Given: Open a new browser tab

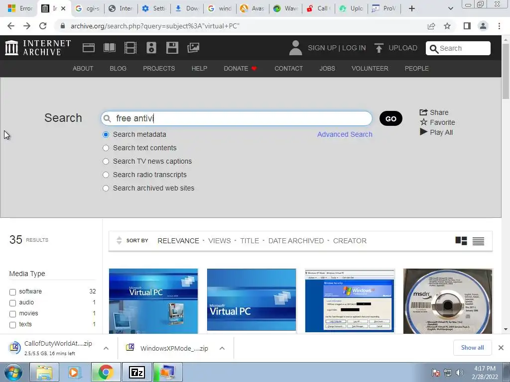Looking at the screenshot, I should coord(412,8).
